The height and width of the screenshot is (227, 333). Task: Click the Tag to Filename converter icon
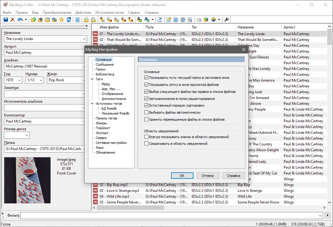coord(102,20)
